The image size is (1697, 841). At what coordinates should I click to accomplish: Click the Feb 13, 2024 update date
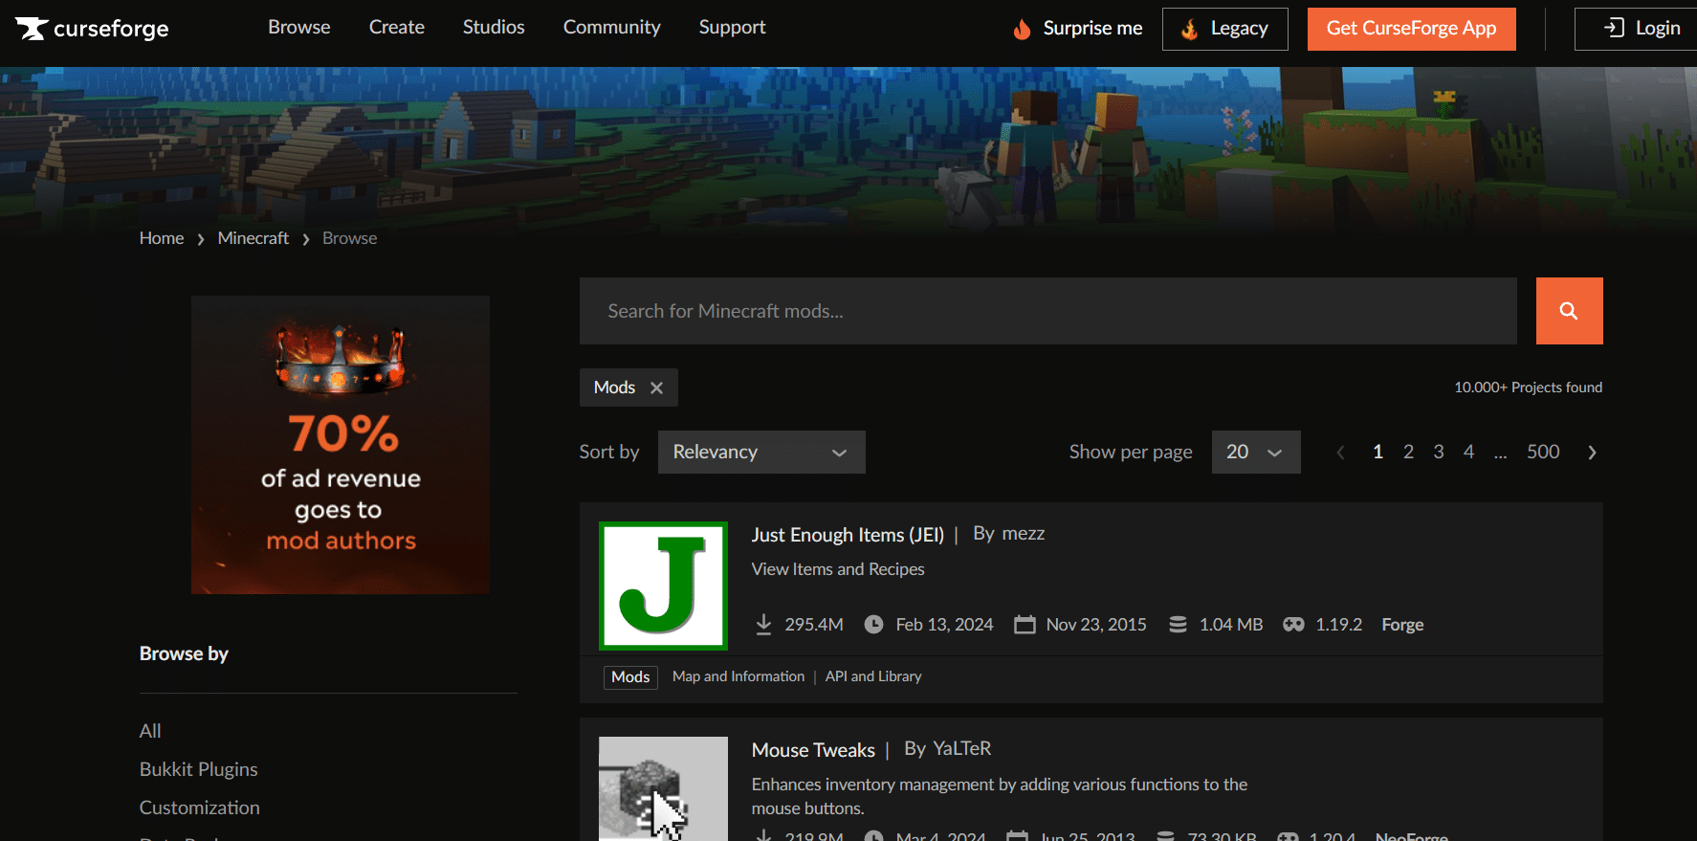click(x=944, y=625)
